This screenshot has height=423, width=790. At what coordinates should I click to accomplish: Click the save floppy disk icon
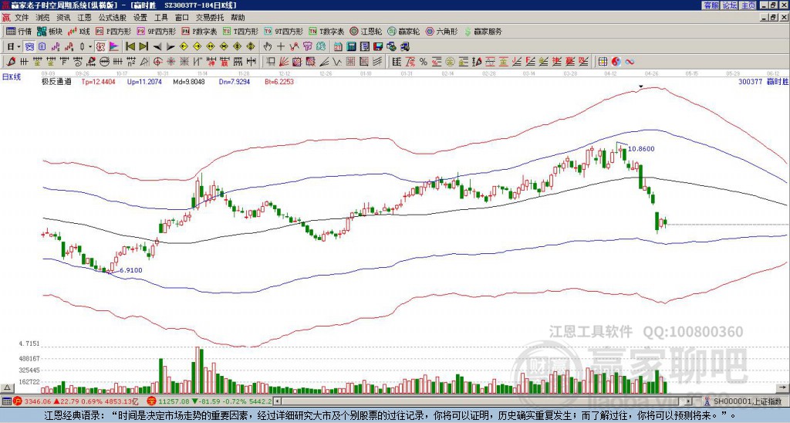[x=378, y=46]
